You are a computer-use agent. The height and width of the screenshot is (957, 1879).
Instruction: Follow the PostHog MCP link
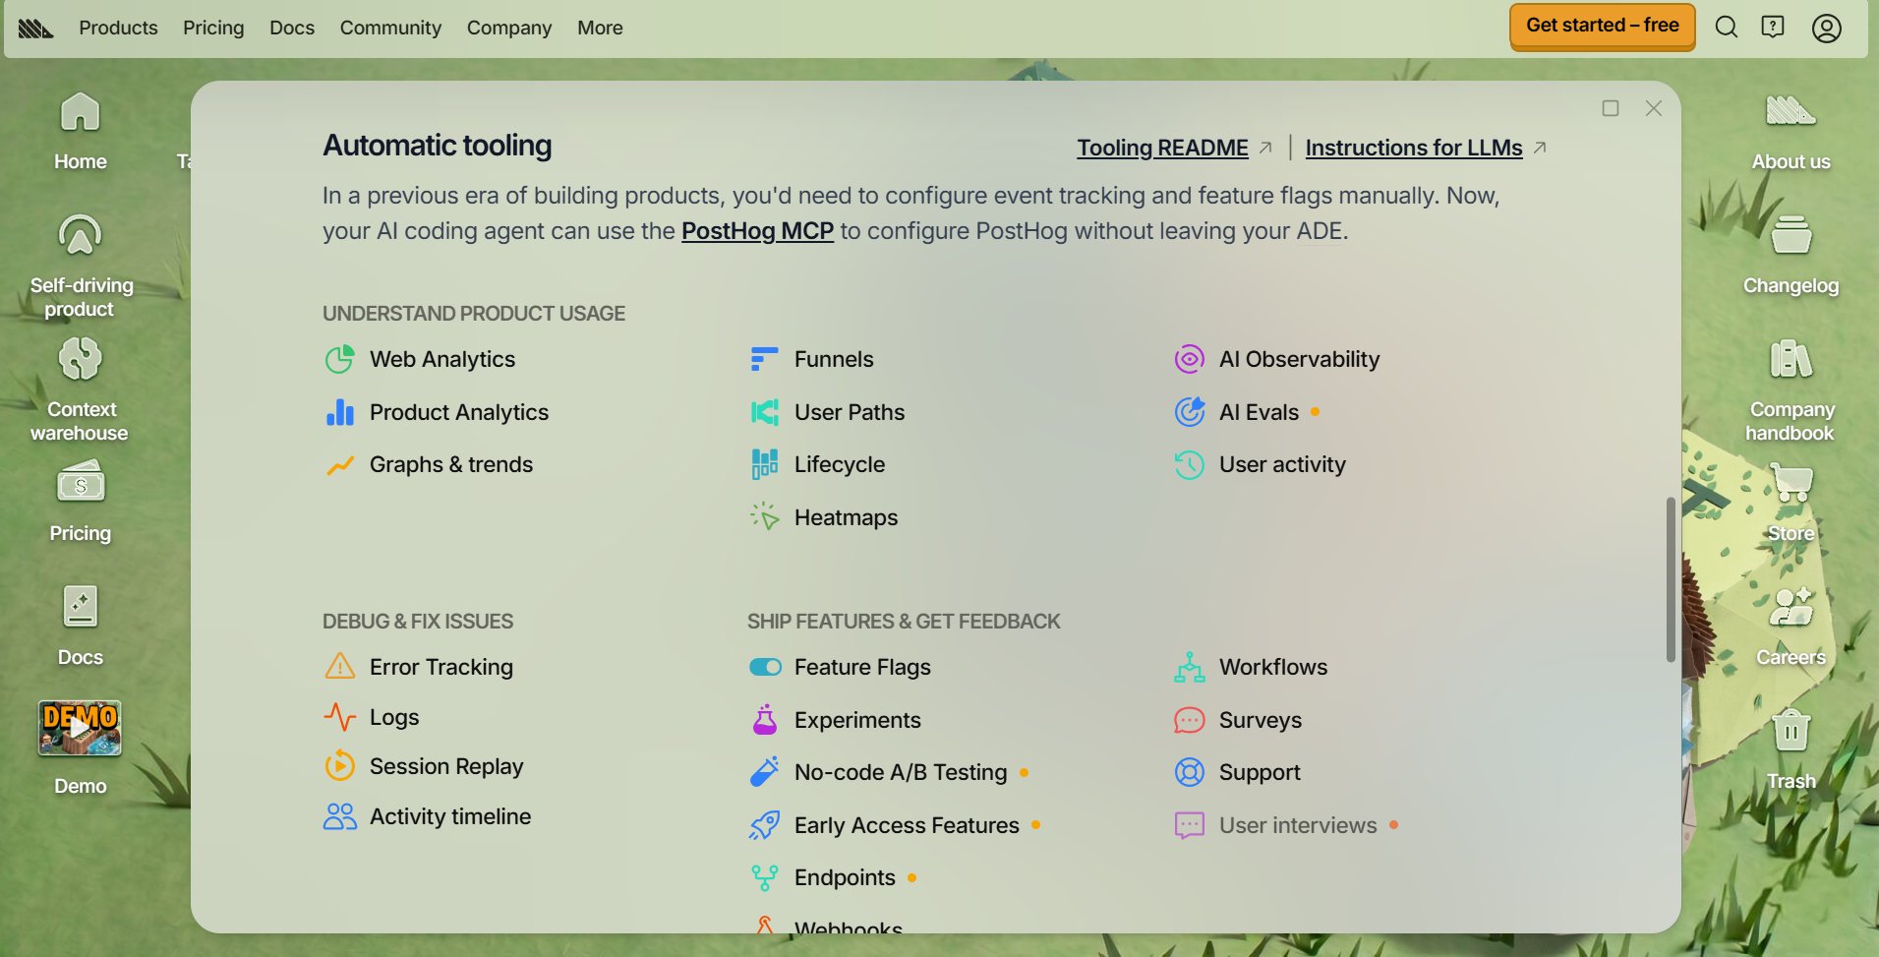pyautogui.click(x=757, y=231)
